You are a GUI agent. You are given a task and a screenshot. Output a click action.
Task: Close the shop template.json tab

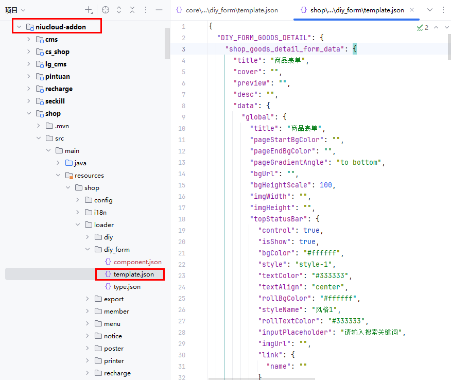(x=412, y=10)
